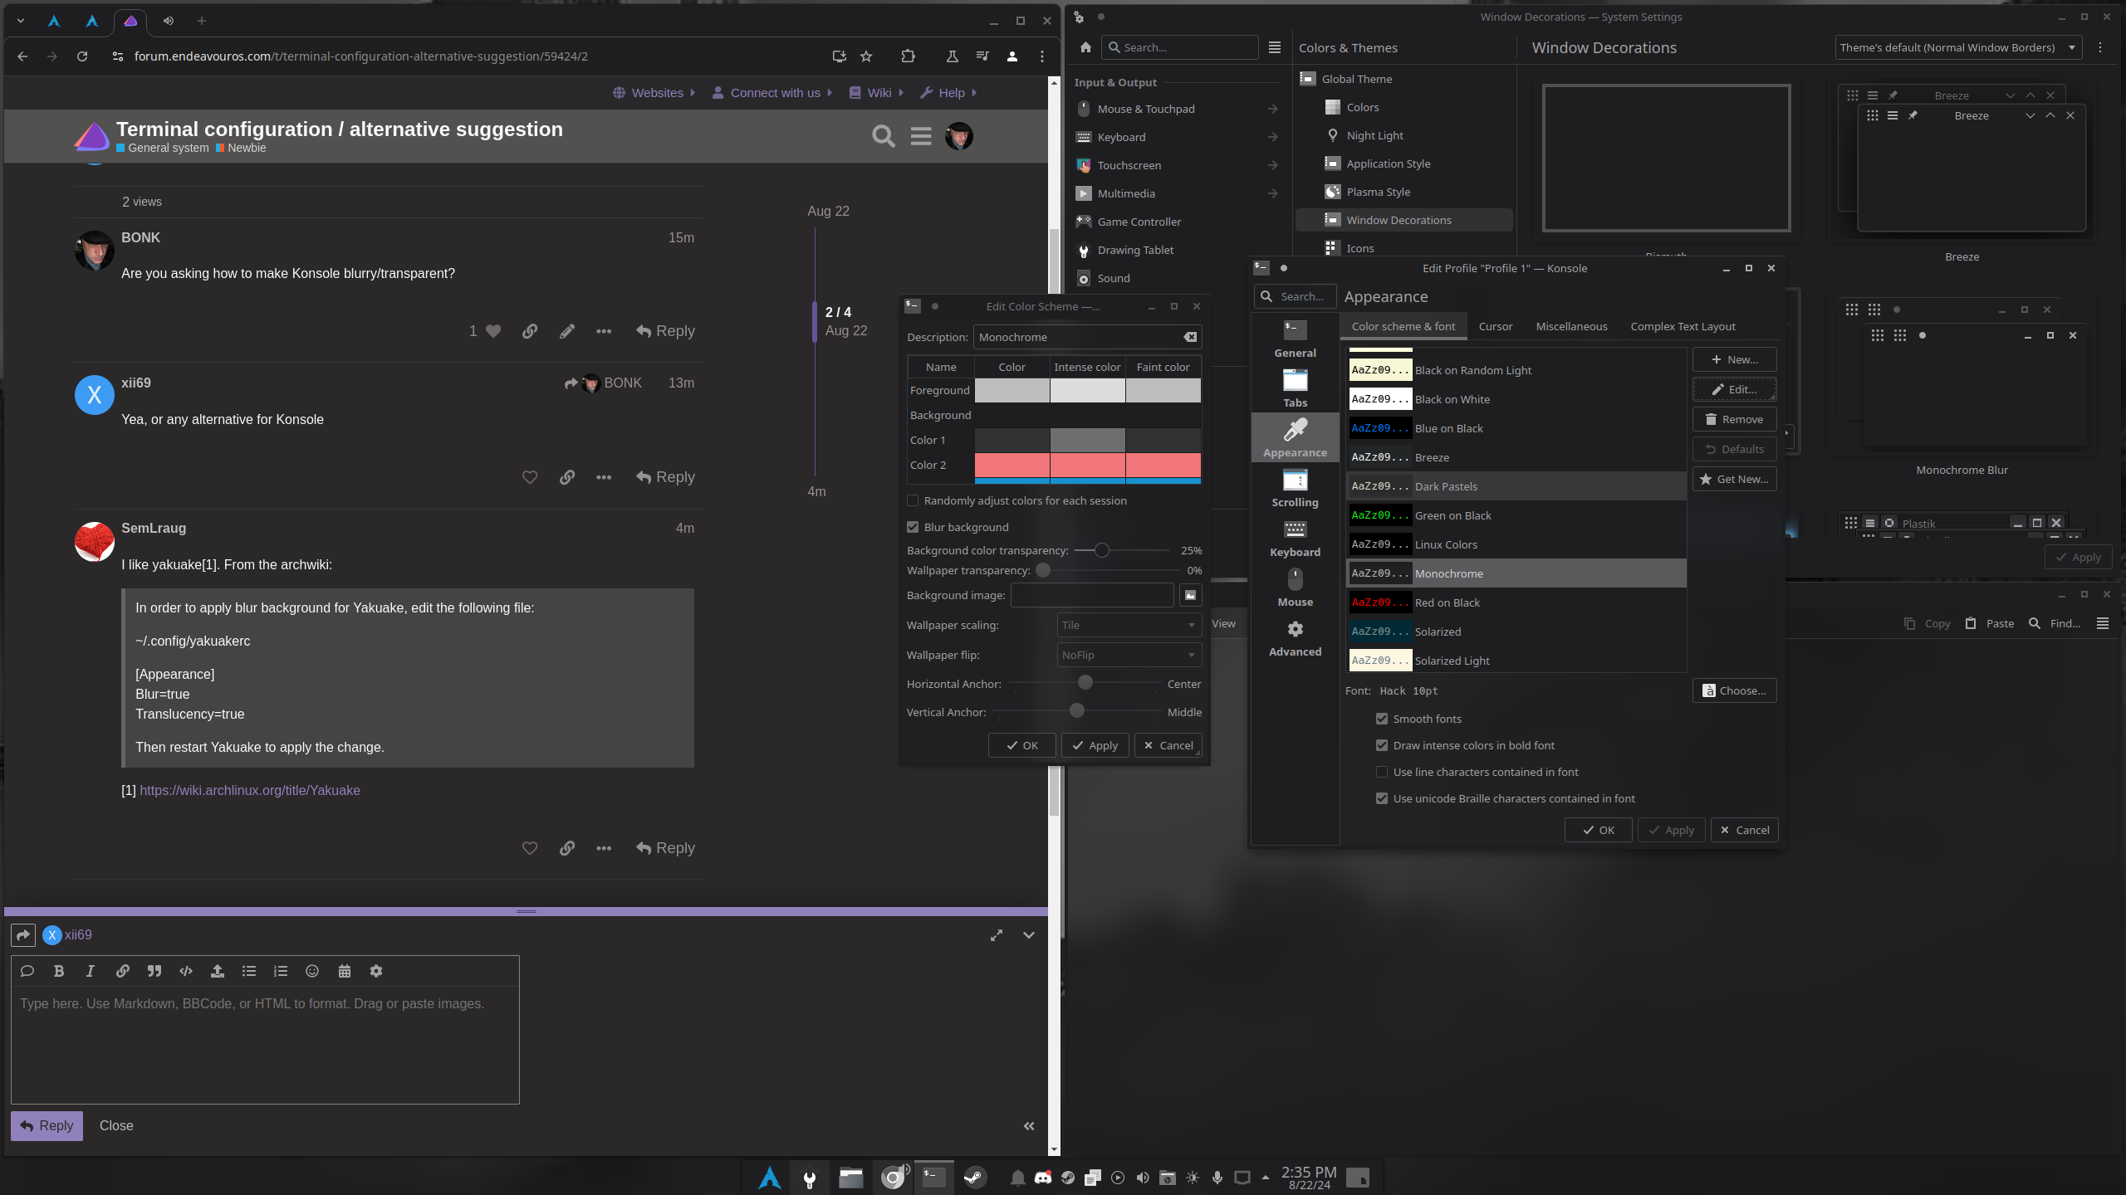Bookmark page with star icon in browser
The height and width of the screenshot is (1195, 2126).
[866, 56]
